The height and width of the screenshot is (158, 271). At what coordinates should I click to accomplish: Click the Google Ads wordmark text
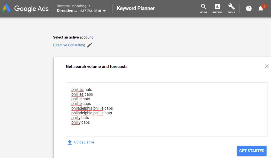tap(31, 8)
